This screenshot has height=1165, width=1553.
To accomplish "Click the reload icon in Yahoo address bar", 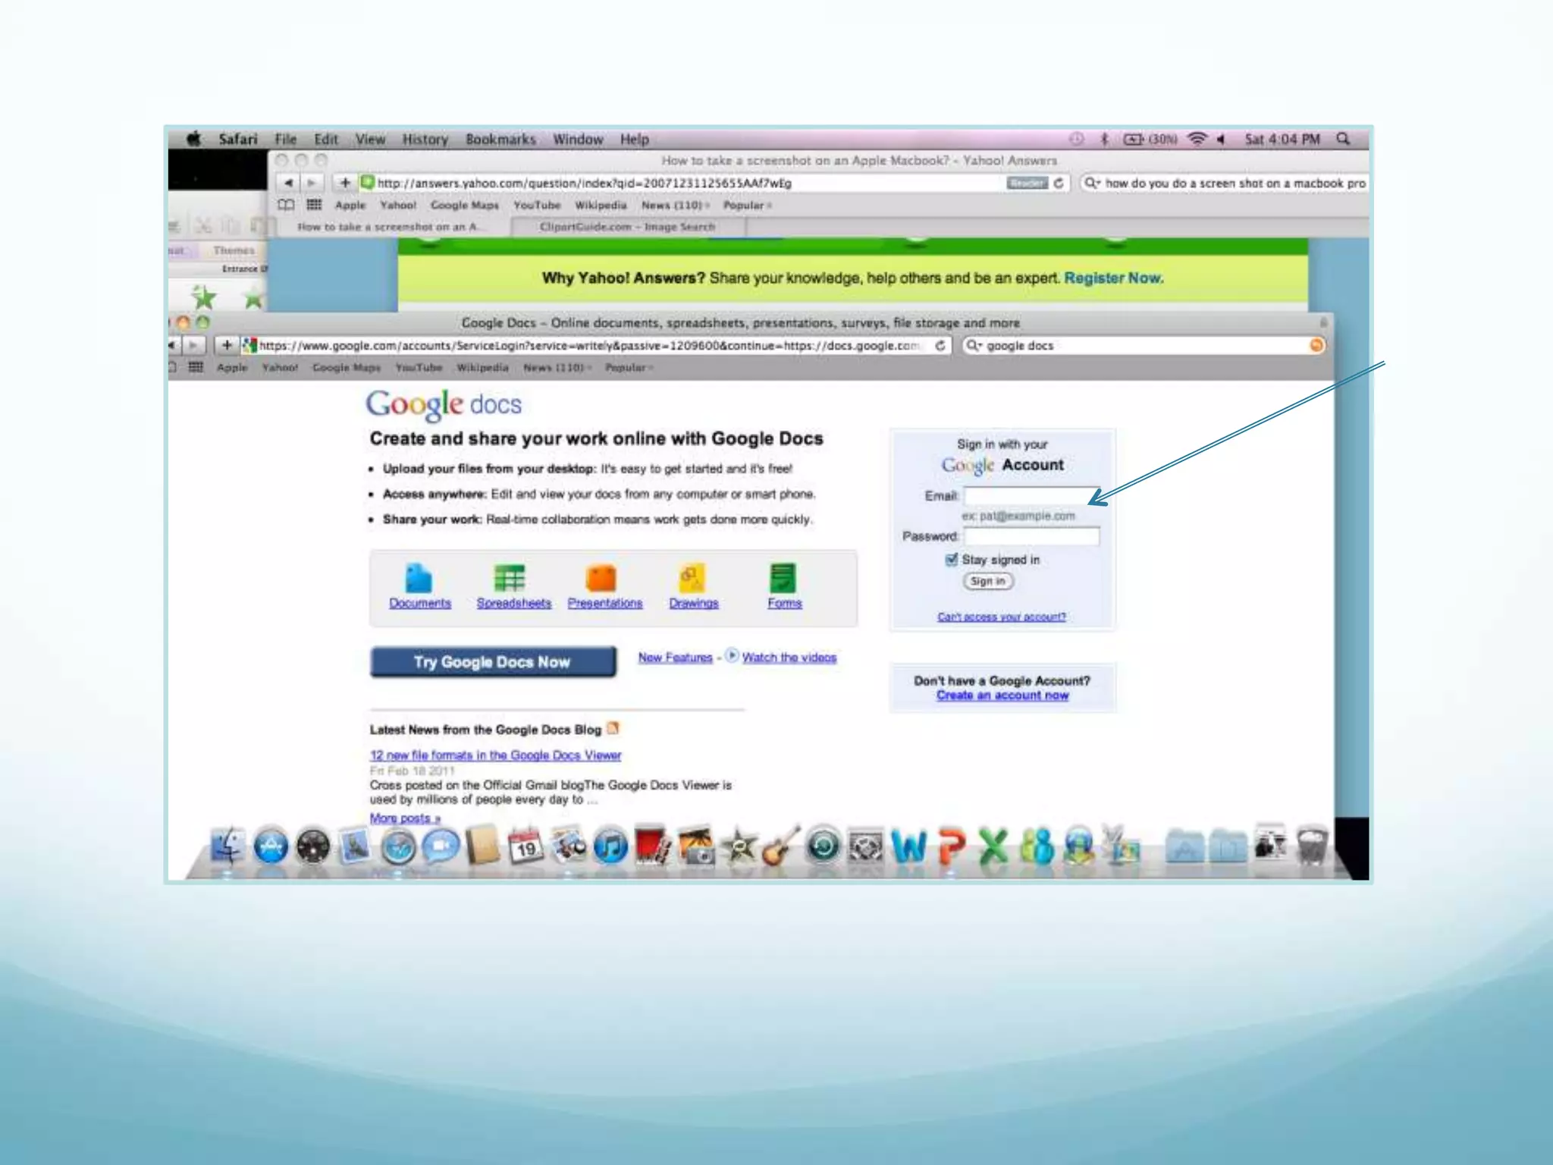I will pyautogui.click(x=1059, y=183).
